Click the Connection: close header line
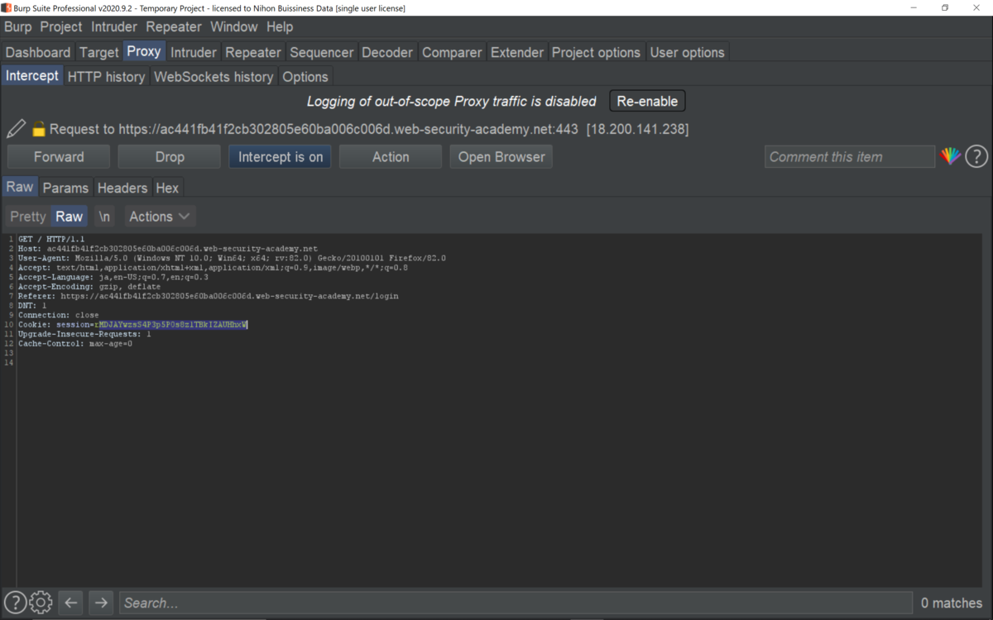993x620 pixels. tap(59, 315)
